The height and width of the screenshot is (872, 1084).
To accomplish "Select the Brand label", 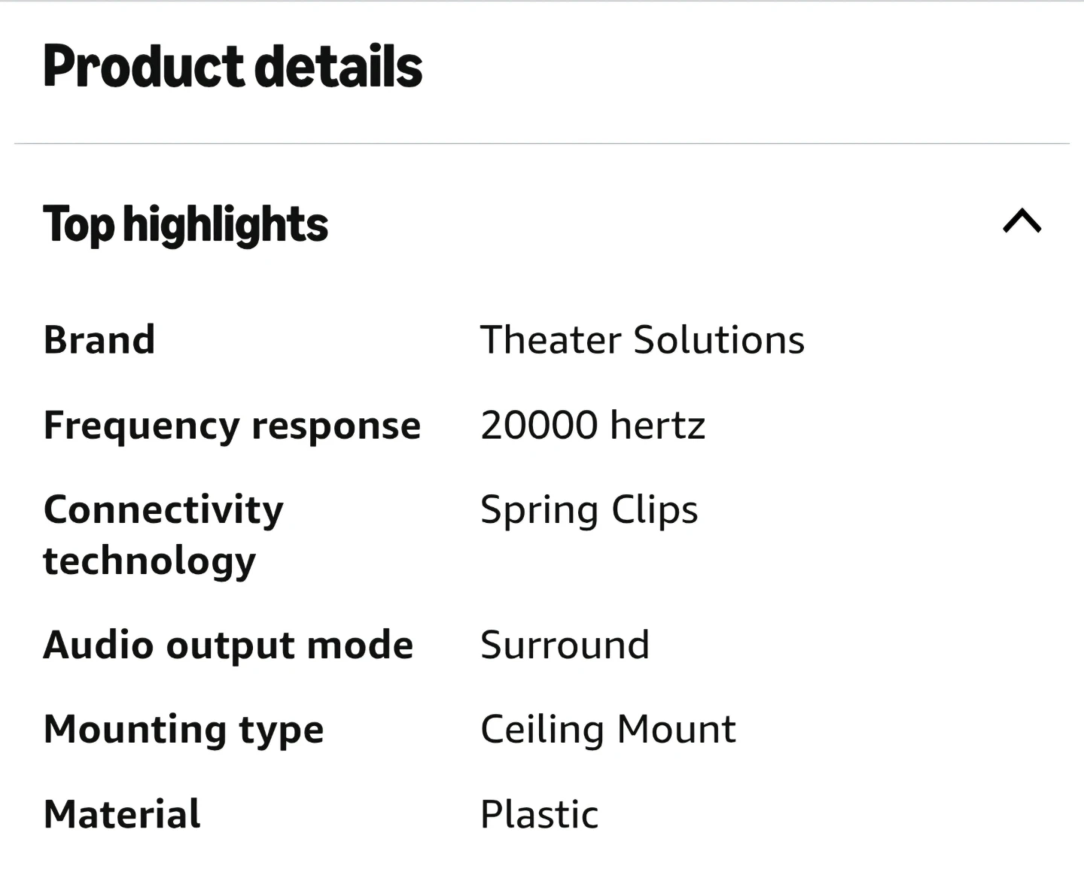I will coord(99,339).
